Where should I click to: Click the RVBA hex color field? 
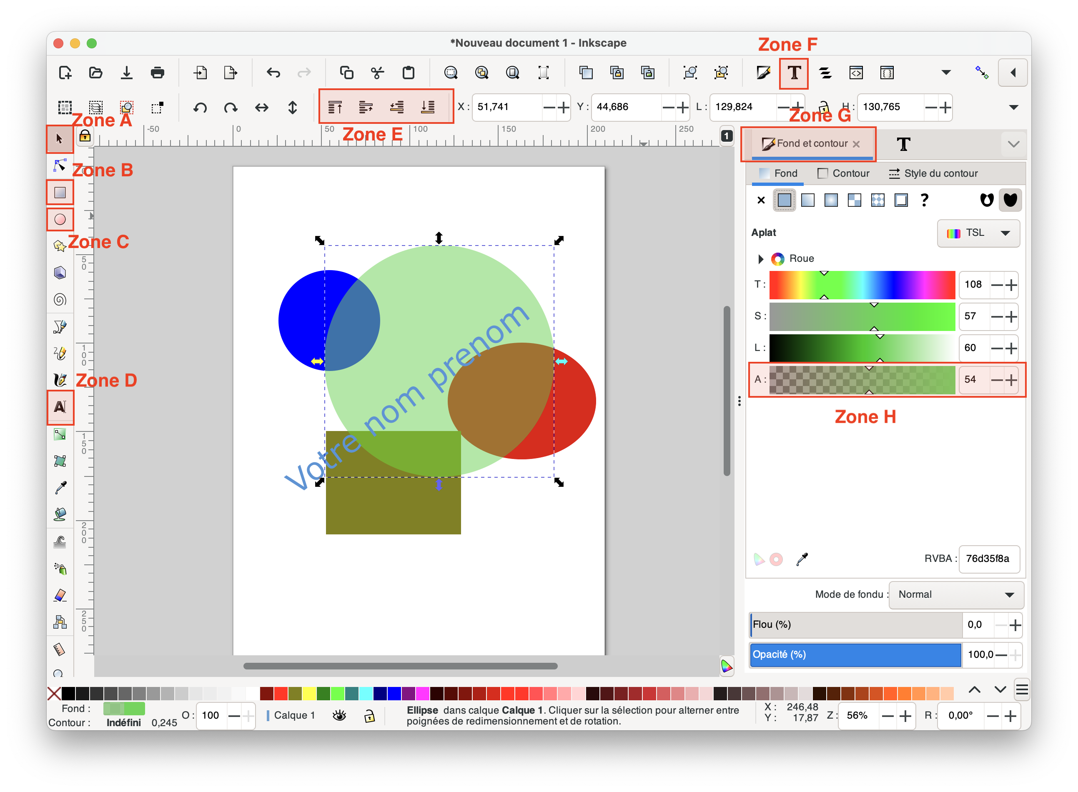coord(989,559)
